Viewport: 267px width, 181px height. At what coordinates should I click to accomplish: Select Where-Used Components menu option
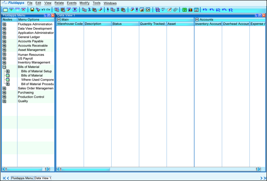pyautogui.click(x=37, y=80)
